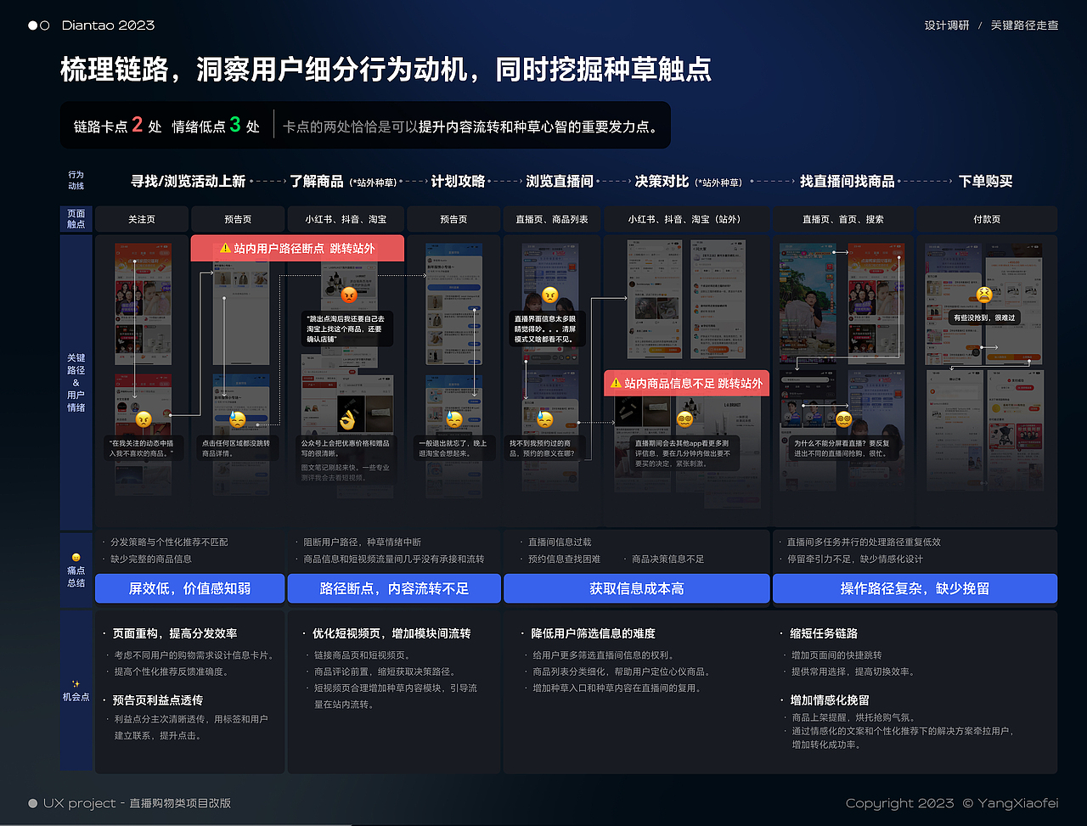Click the red 站内用户路径断点 跳转站外 banner
This screenshot has width=1087, height=826.
[297, 249]
